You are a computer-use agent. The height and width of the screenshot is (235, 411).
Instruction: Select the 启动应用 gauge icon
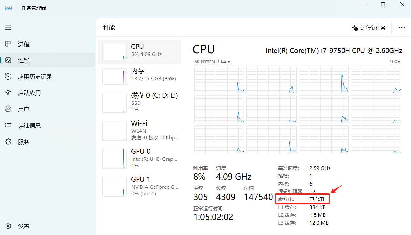click(8, 93)
